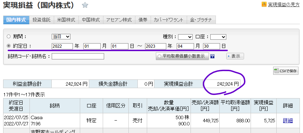Click the question mark icon beside 実現損益の見方
Viewport: 303px width, 133px height.
pos(264,4)
